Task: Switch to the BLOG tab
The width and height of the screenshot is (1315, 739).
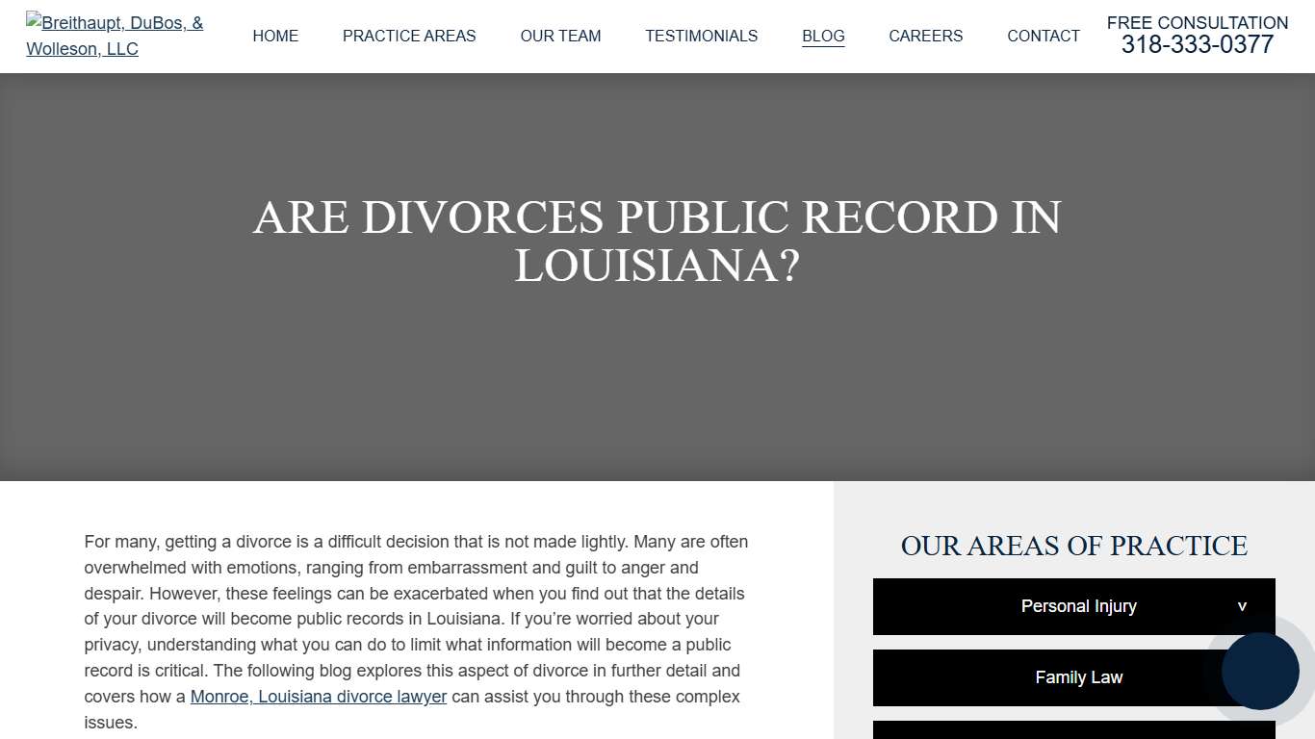Action: tap(823, 36)
